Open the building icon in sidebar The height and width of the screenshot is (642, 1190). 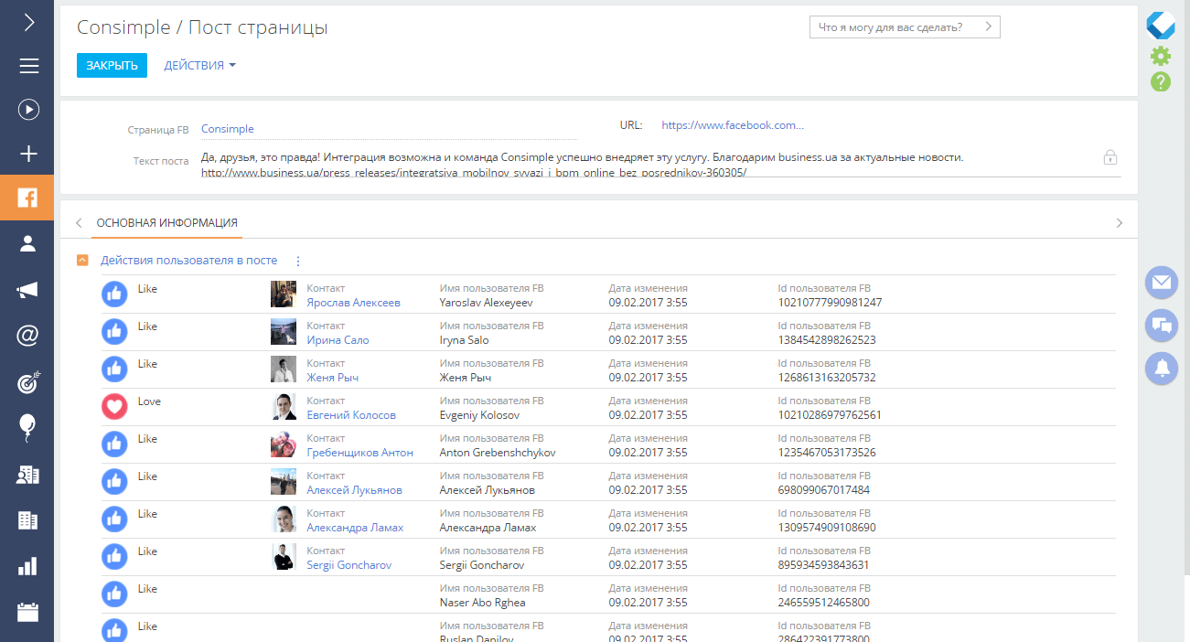(x=28, y=520)
